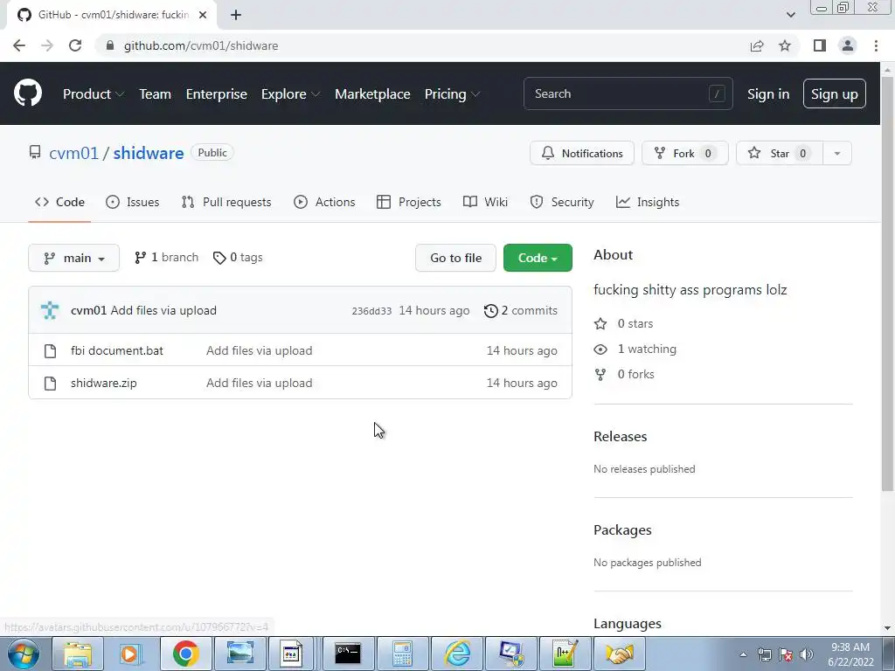Click the browser address bar URL
This screenshot has height=671, width=895.
(x=201, y=45)
